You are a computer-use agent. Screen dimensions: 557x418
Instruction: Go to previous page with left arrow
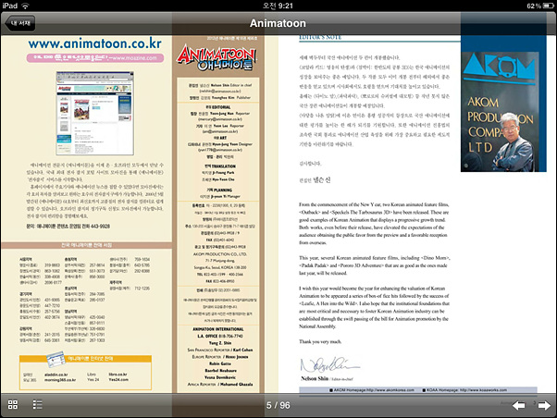(x=519, y=405)
